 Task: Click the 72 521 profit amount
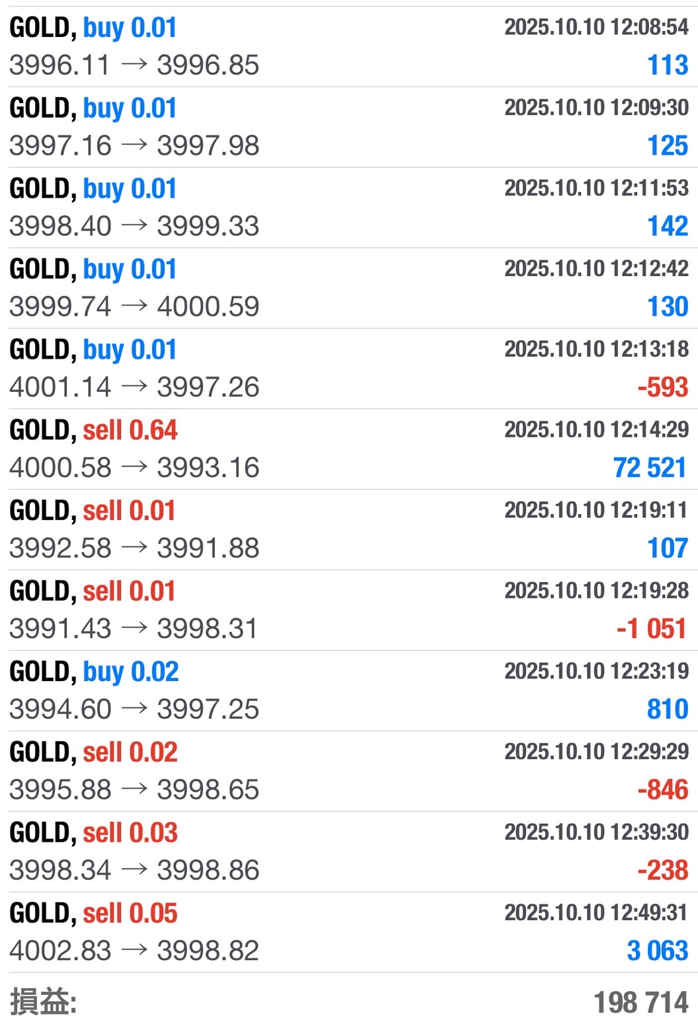pos(650,468)
